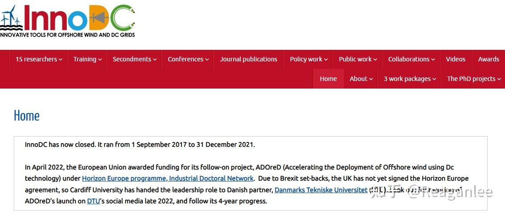This screenshot has height=214, width=505.
Task: Click the DTU social media link
Action: pyautogui.click(x=93, y=201)
